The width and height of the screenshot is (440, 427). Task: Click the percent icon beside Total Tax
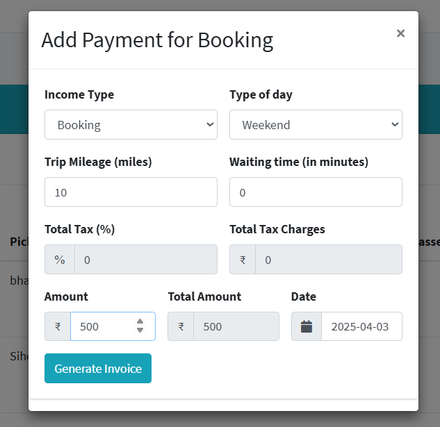pyautogui.click(x=60, y=260)
